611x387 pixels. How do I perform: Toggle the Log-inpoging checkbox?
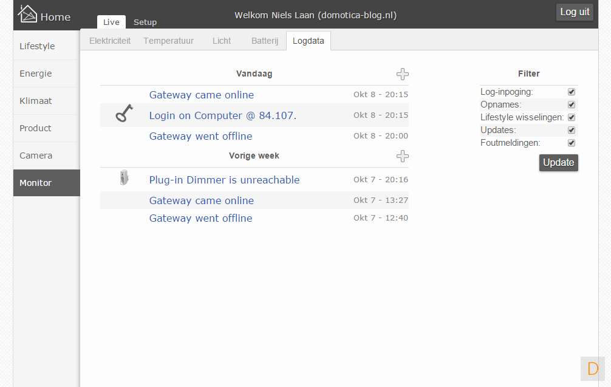(x=572, y=92)
